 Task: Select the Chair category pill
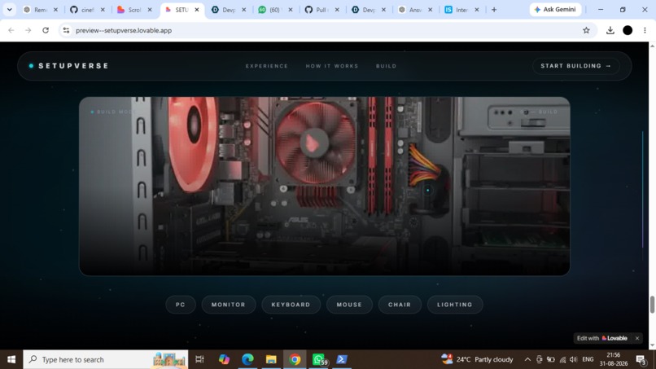point(400,305)
